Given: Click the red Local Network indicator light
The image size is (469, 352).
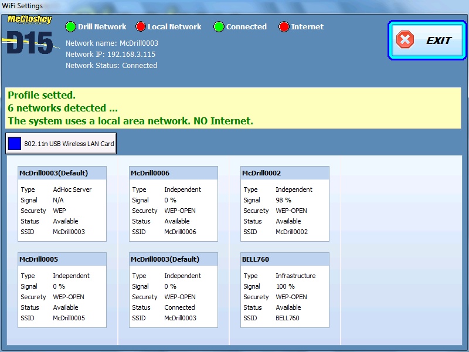Looking at the screenshot, I should 141,26.
